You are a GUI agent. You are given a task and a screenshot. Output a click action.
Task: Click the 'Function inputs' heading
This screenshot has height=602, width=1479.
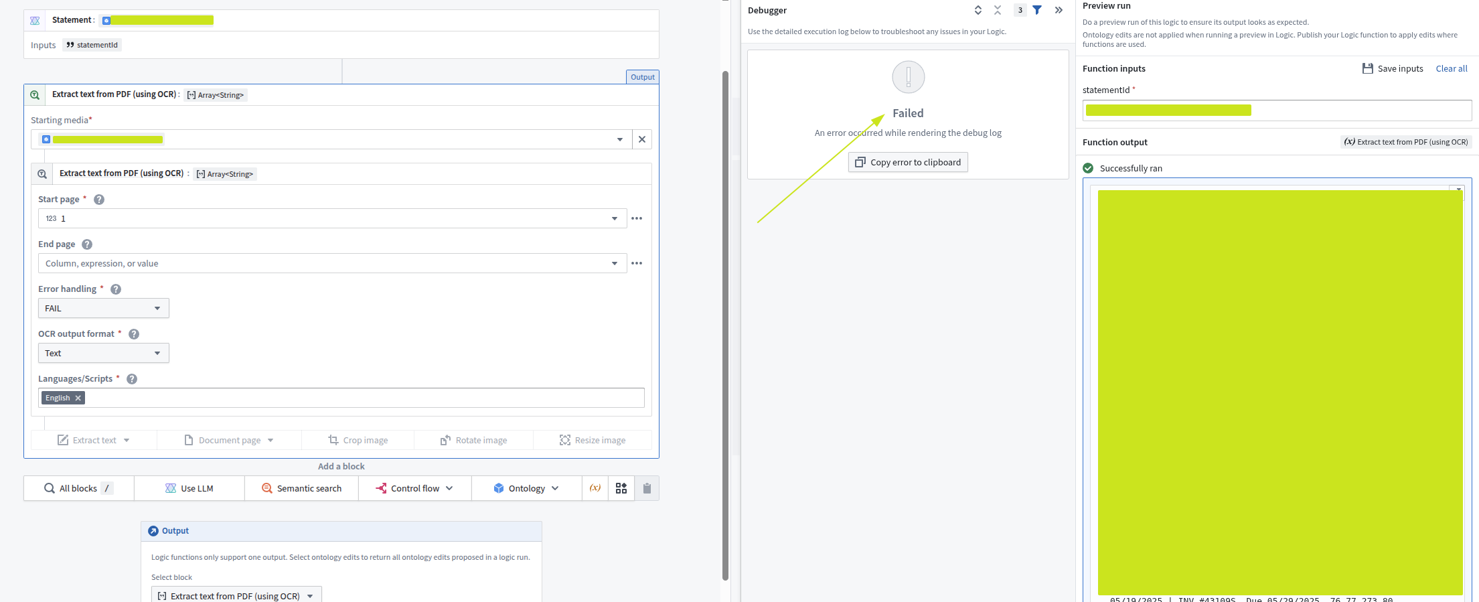1114,68
